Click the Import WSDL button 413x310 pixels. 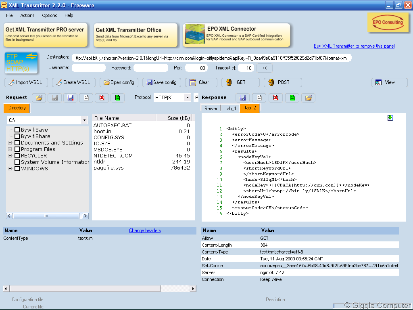coord(26,82)
